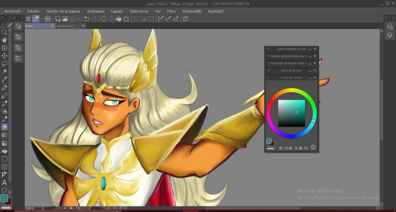
Task: Switch color space with round arrow button
Action: [313, 147]
